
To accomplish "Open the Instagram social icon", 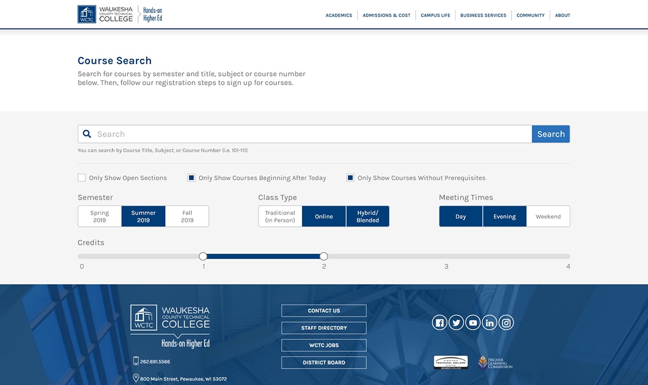I will click(x=506, y=323).
